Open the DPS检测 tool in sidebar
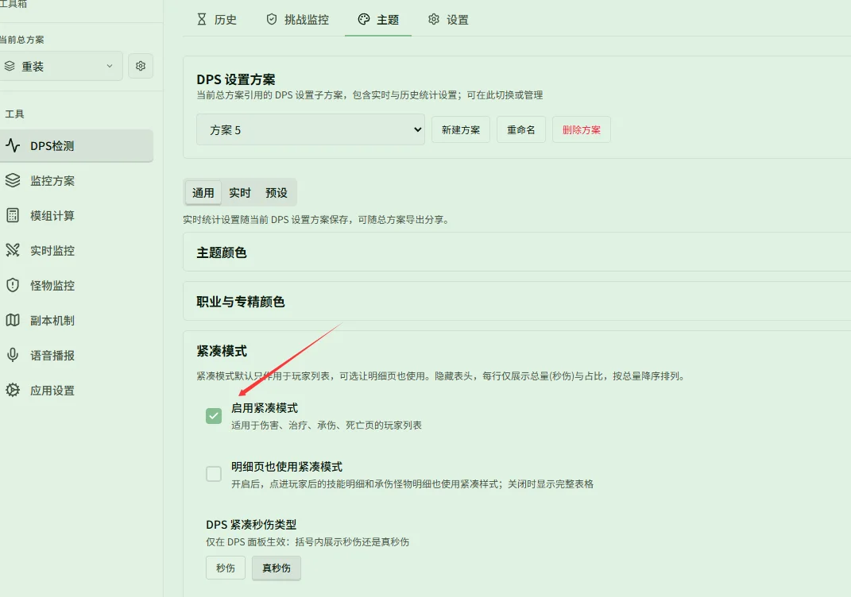Screen dimensions: 851x597 point(76,145)
